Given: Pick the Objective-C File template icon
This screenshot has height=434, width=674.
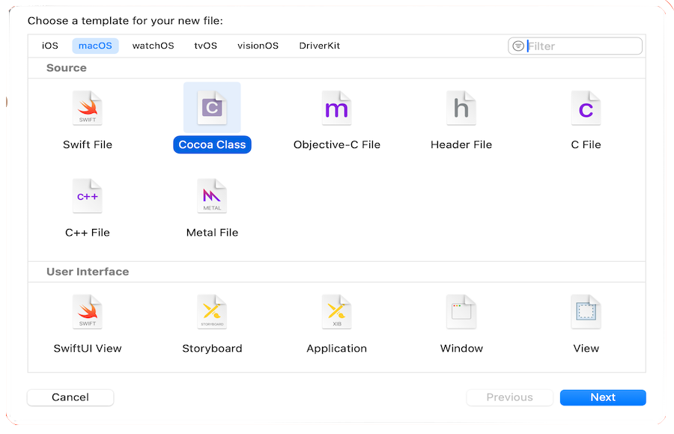Looking at the screenshot, I should 336,109.
